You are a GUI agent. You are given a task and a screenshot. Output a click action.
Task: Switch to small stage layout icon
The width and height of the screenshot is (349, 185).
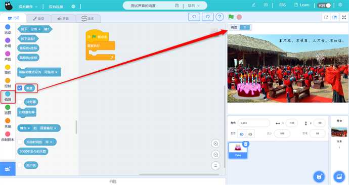click(326, 17)
